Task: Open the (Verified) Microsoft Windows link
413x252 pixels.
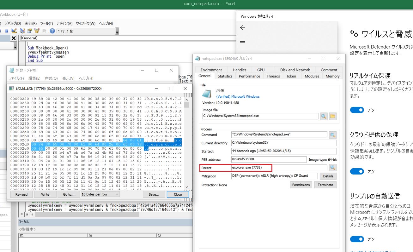Action: [x=238, y=96]
